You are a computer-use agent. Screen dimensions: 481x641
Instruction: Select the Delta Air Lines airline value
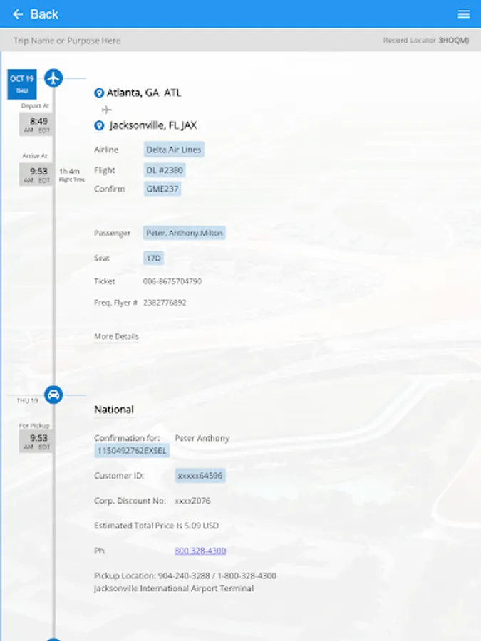coord(174,150)
